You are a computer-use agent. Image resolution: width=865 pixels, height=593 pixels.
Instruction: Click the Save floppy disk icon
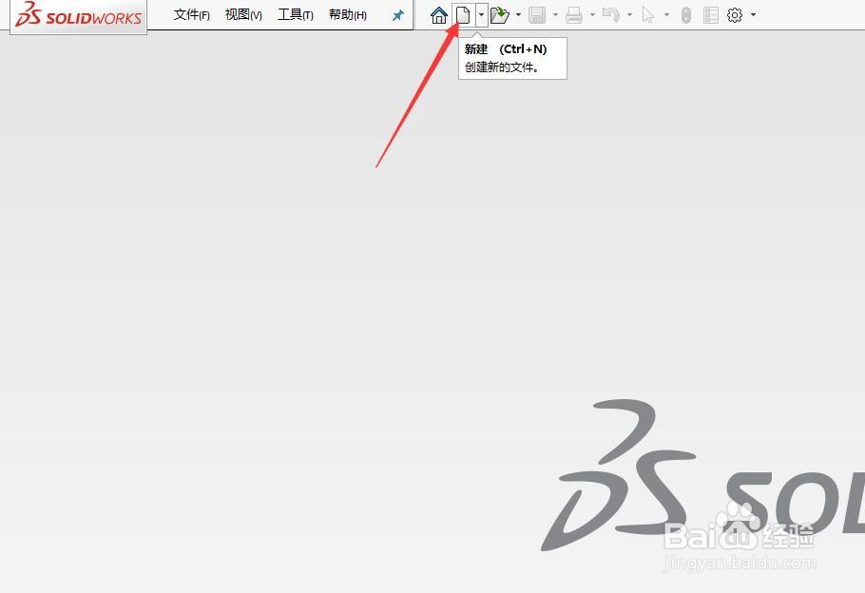tap(537, 15)
